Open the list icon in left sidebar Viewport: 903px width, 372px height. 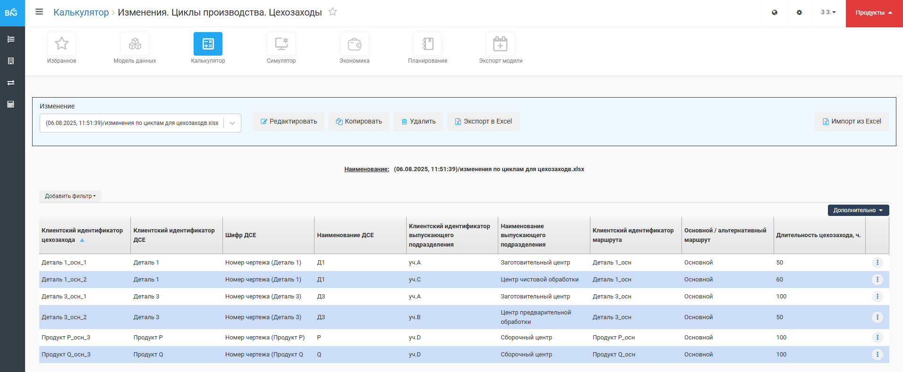(11, 39)
